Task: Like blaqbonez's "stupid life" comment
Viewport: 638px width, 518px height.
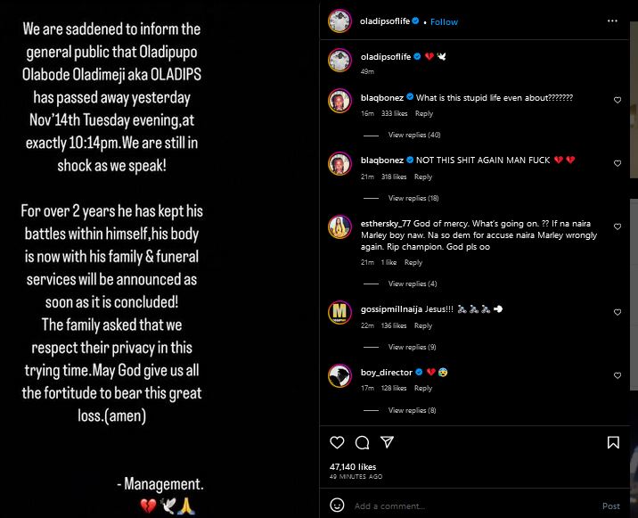Action: [618, 101]
